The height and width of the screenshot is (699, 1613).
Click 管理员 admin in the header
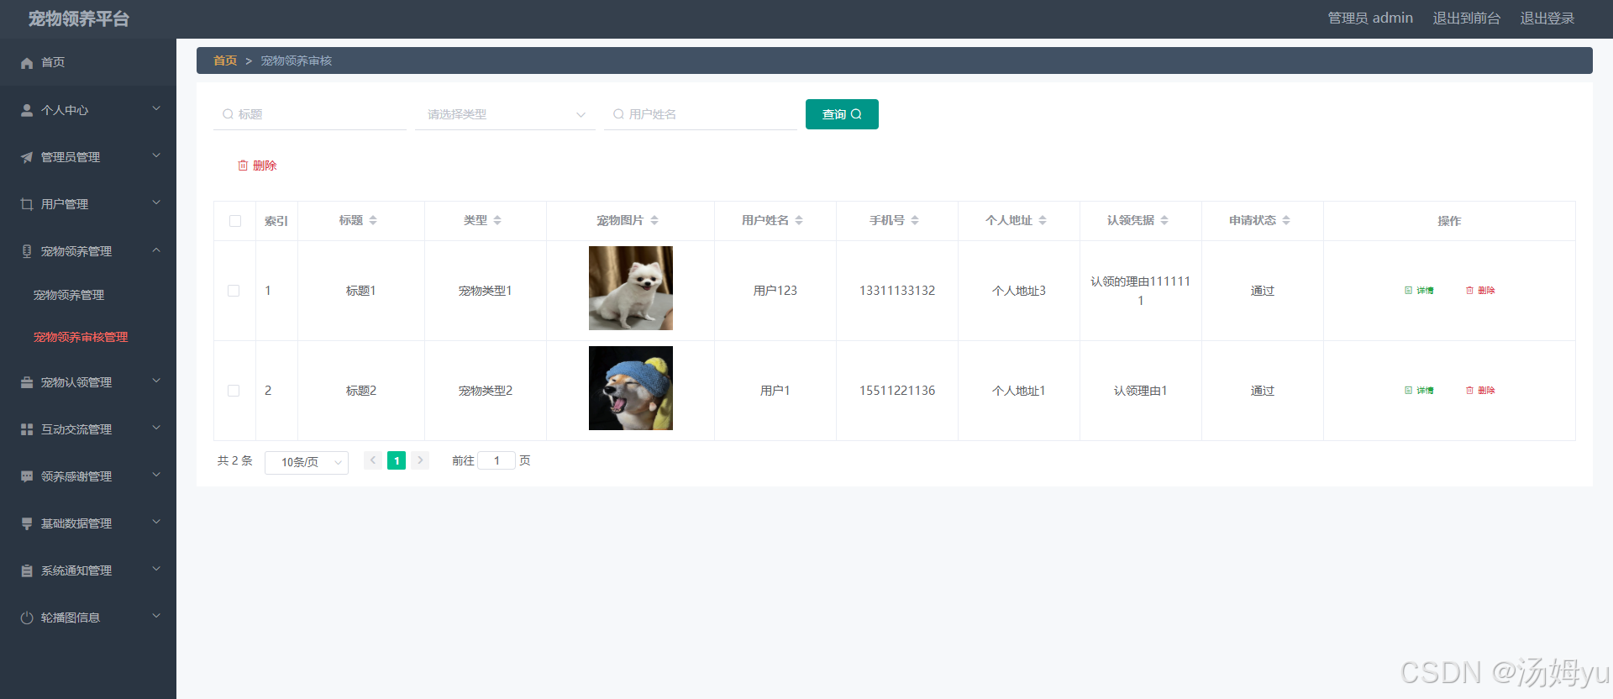[x=1370, y=18]
